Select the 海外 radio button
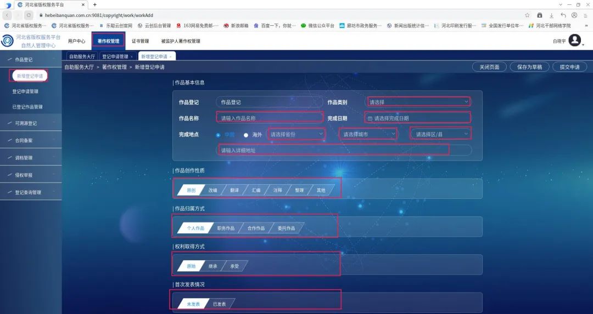The width and height of the screenshot is (593, 314). point(246,135)
